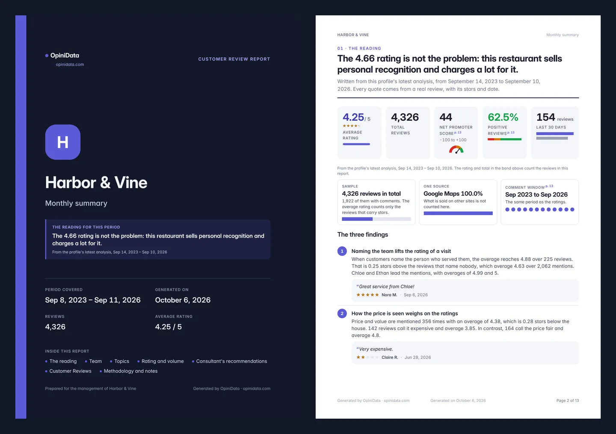Select the 62.5% positive reviews value
The image size is (616, 434).
pyautogui.click(x=503, y=117)
